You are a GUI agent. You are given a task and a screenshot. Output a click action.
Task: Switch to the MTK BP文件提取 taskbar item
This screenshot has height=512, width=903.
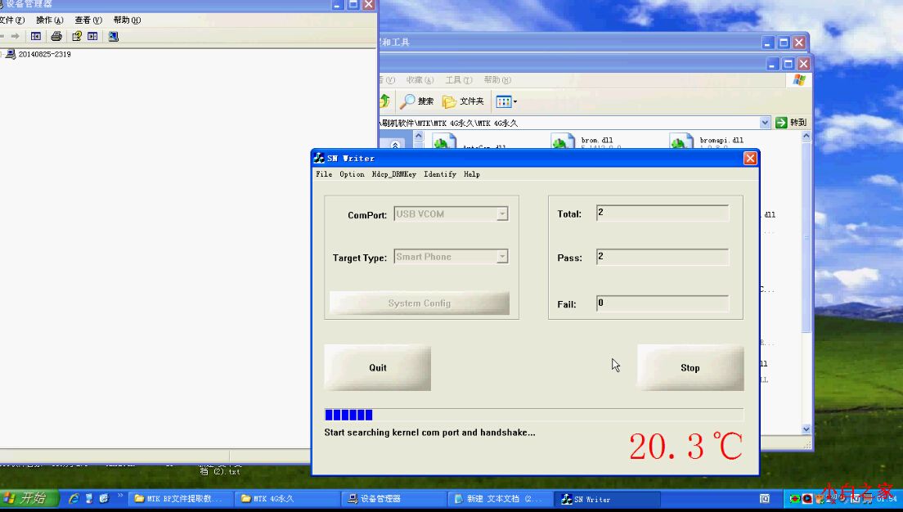[x=180, y=499]
